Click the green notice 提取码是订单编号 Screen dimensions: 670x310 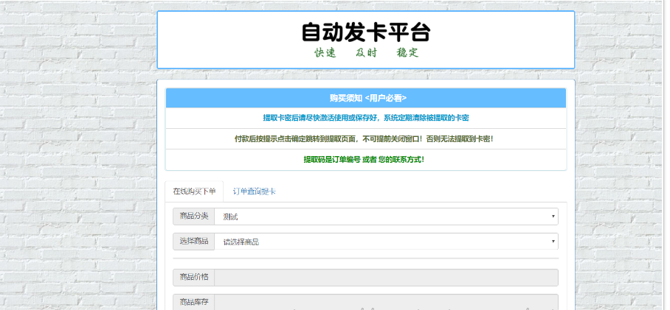366,159
